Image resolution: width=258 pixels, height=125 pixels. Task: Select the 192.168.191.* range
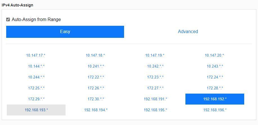[x=155, y=99]
